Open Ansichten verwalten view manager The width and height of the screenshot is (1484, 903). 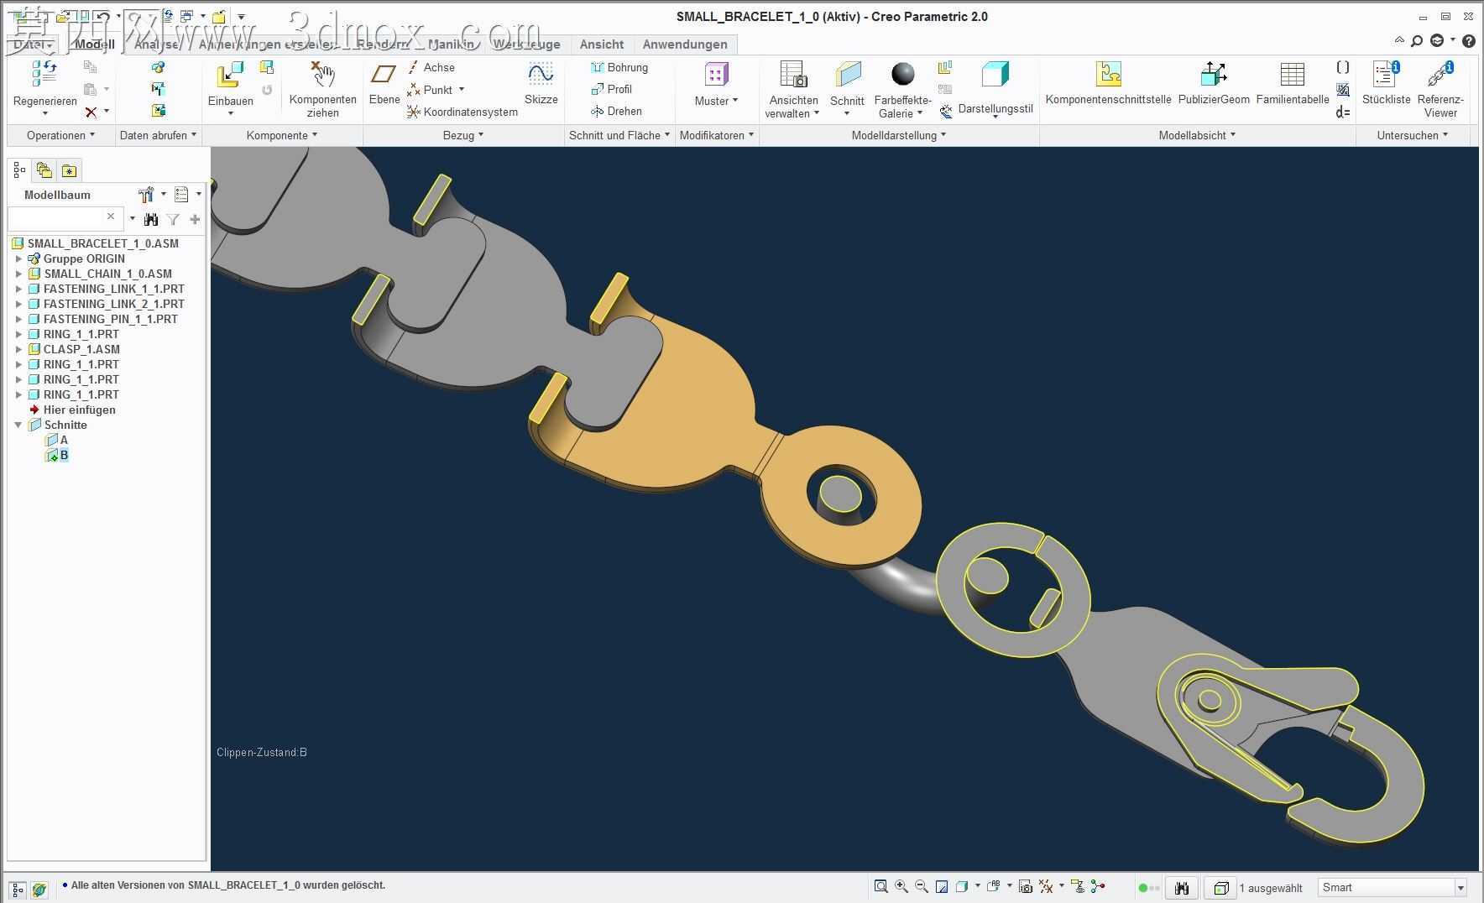point(793,75)
